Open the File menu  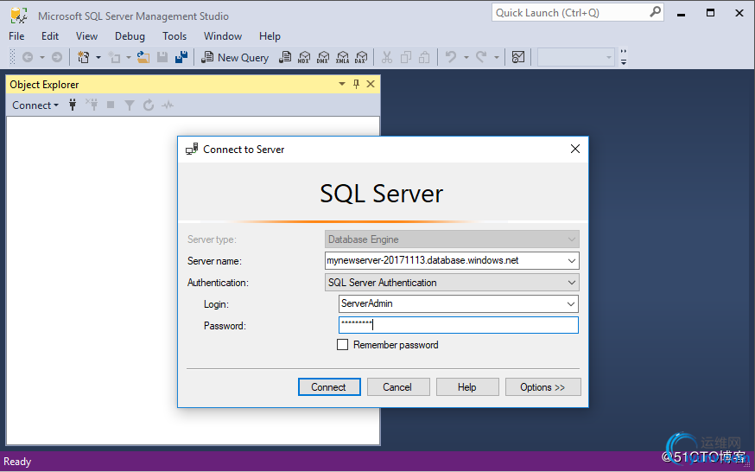[16, 36]
